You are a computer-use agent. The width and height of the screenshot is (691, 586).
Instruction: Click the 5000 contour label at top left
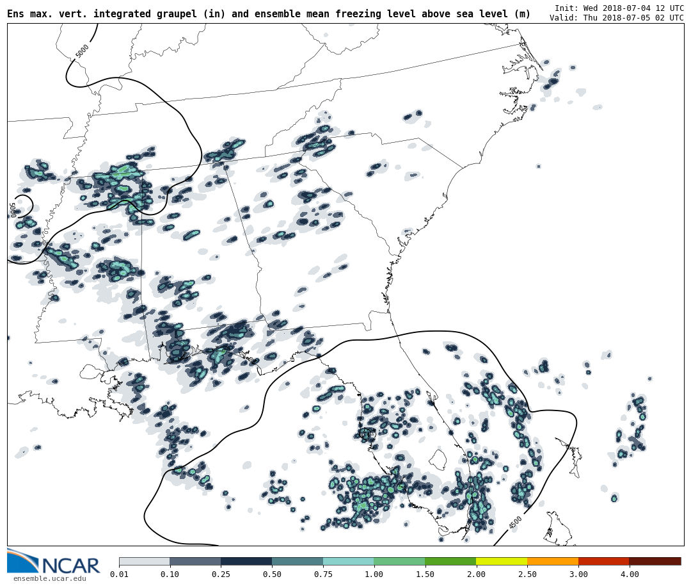[82, 51]
